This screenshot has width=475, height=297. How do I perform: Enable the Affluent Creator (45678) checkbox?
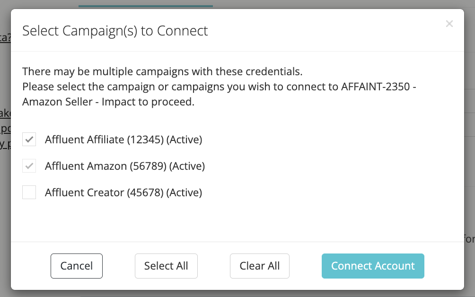(29, 192)
